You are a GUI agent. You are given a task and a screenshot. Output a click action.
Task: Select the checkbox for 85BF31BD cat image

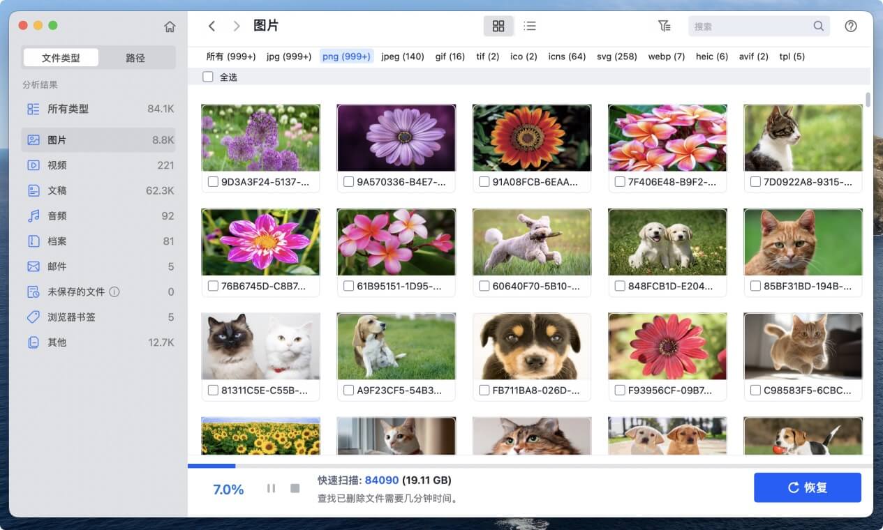point(755,287)
